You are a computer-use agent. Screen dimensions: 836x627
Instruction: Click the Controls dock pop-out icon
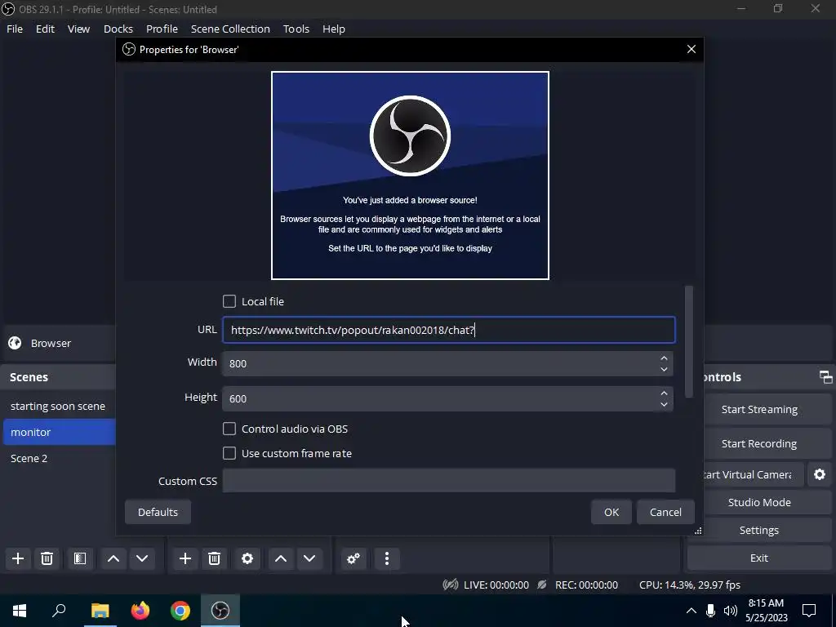tap(826, 377)
